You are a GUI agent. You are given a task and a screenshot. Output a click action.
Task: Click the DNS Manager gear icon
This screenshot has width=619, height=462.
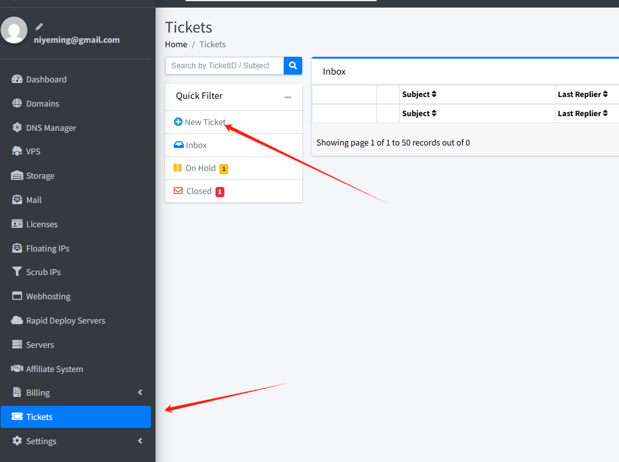tap(17, 127)
